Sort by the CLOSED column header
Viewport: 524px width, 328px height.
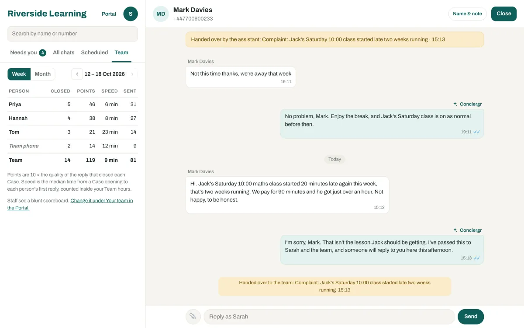pos(60,91)
